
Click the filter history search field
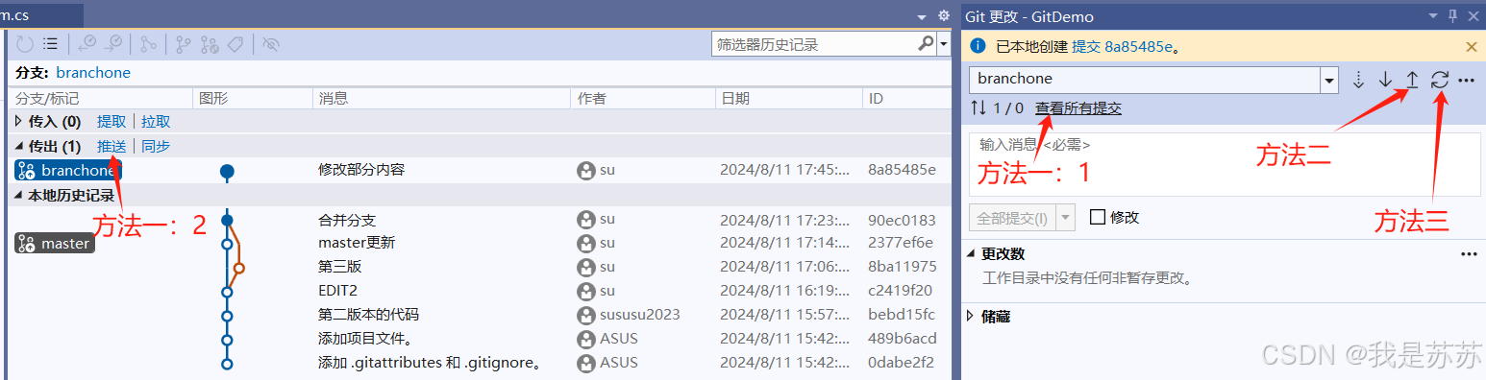click(x=814, y=44)
